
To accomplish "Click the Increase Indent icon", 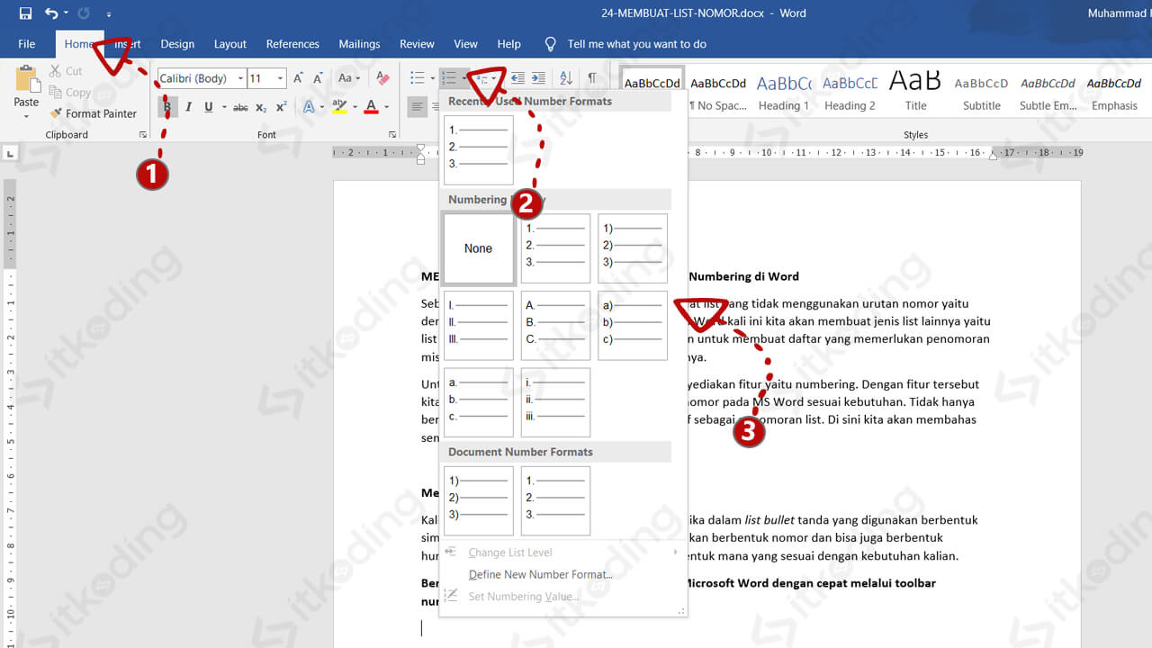I will (x=538, y=77).
